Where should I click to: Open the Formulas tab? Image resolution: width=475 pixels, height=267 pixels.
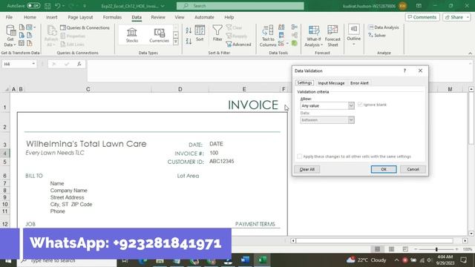[112, 17]
